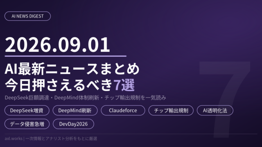Open the axl.works footer link
Viewport: 262px width, 147px height.
14,138
